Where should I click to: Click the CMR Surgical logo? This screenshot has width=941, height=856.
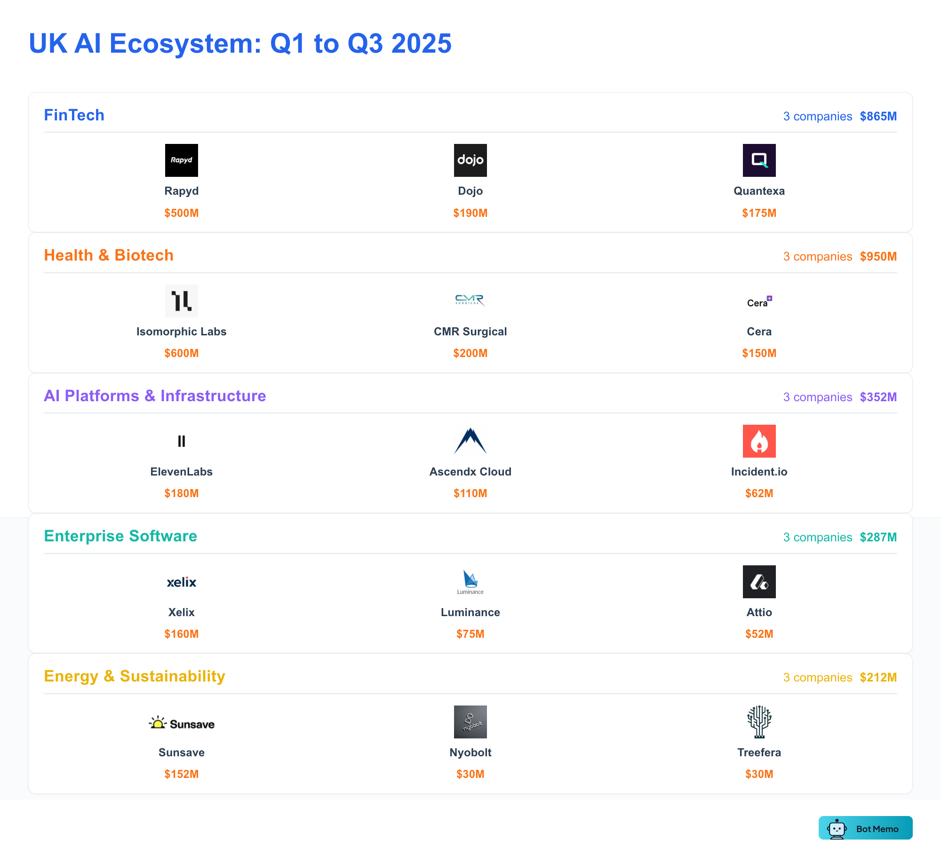pos(470,300)
